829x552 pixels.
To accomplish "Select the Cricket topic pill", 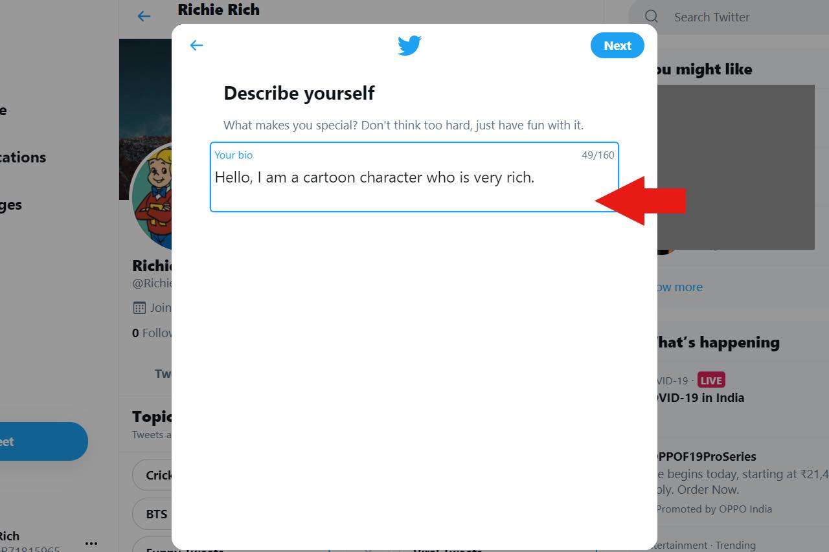I will click(153, 476).
